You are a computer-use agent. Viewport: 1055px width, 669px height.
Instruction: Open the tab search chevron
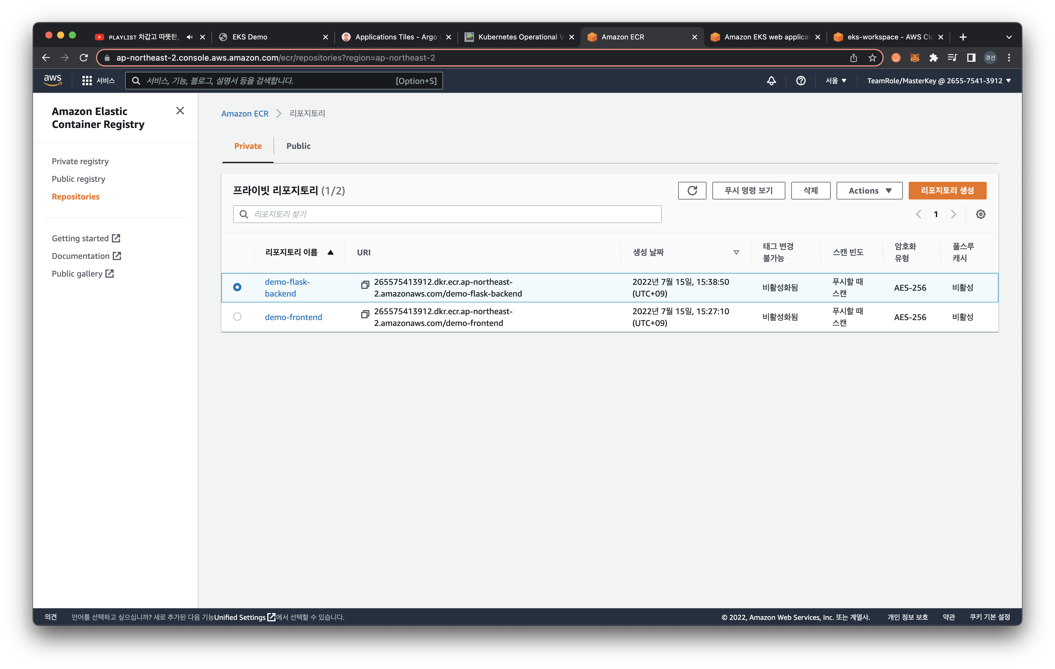pos(1008,37)
